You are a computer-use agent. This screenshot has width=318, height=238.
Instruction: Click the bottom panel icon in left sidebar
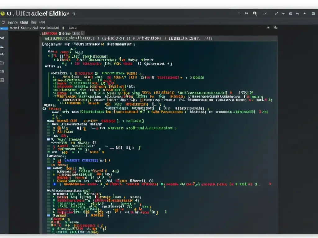click(x=2, y=80)
